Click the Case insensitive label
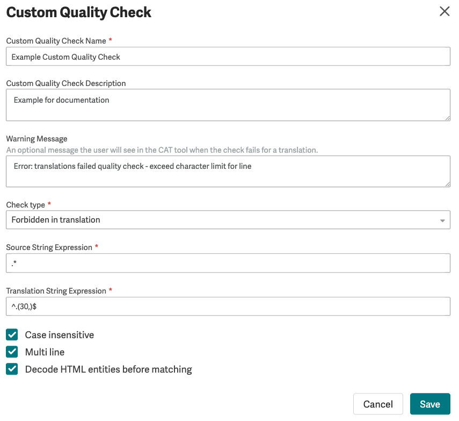The width and height of the screenshot is (459, 421). (60, 335)
